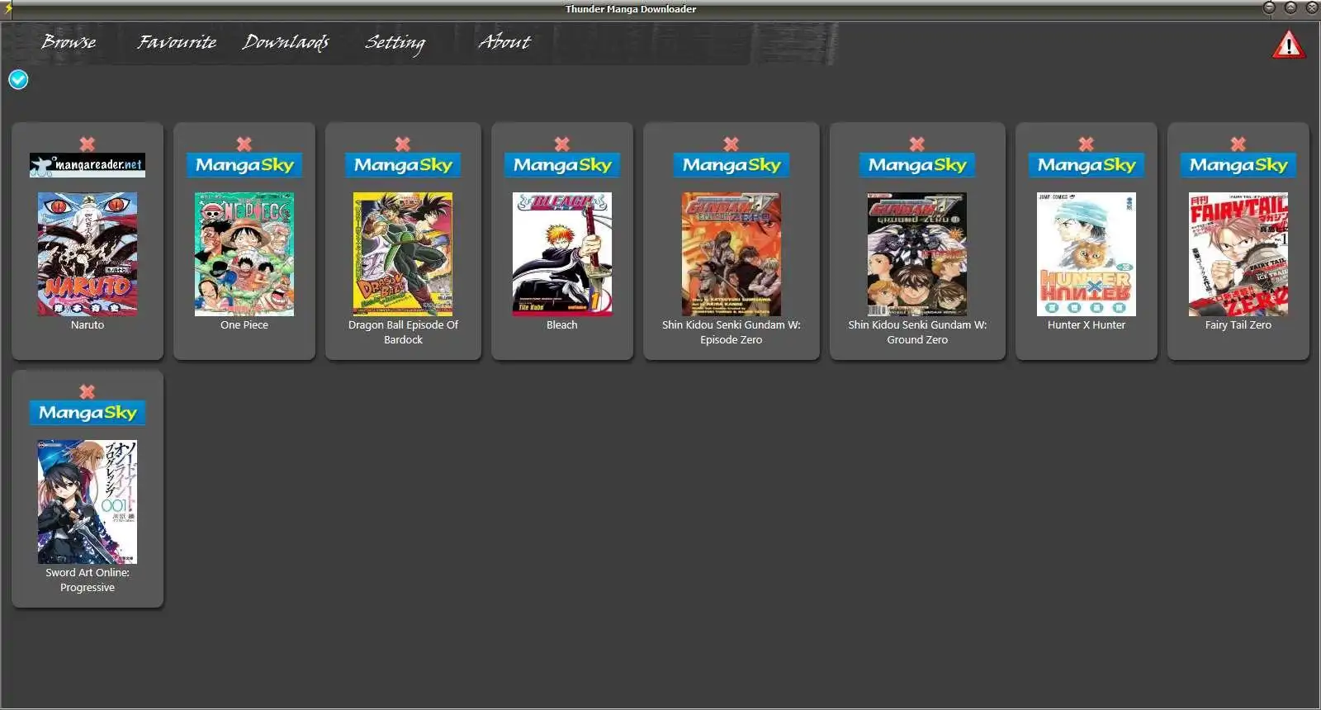Close the Thunder Manga Downloader window

1312,7
